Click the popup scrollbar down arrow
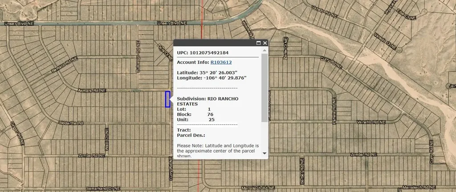Image resolution: width=456 pixels, height=192 pixels. [265, 153]
